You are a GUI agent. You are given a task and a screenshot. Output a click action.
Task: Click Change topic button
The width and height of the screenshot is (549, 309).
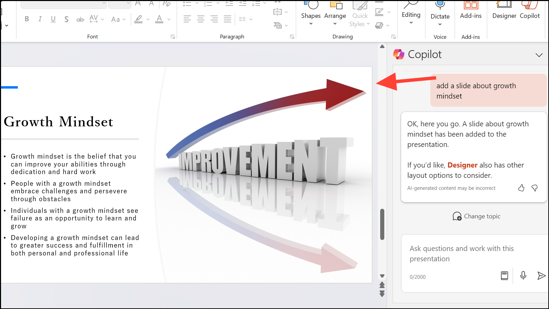click(476, 216)
